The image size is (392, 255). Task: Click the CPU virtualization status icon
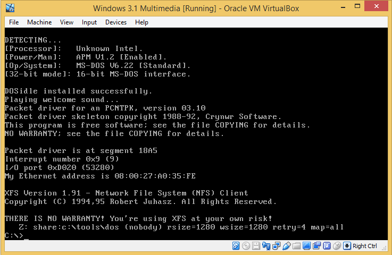pyautogui.click(x=327, y=246)
